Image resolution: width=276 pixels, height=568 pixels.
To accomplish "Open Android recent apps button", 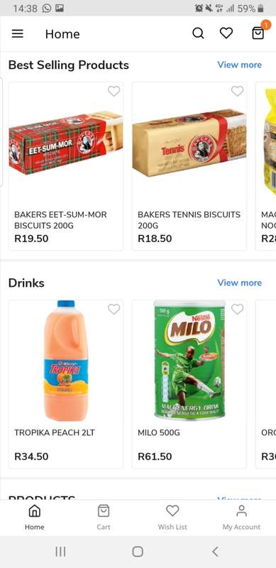I will [60, 552].
